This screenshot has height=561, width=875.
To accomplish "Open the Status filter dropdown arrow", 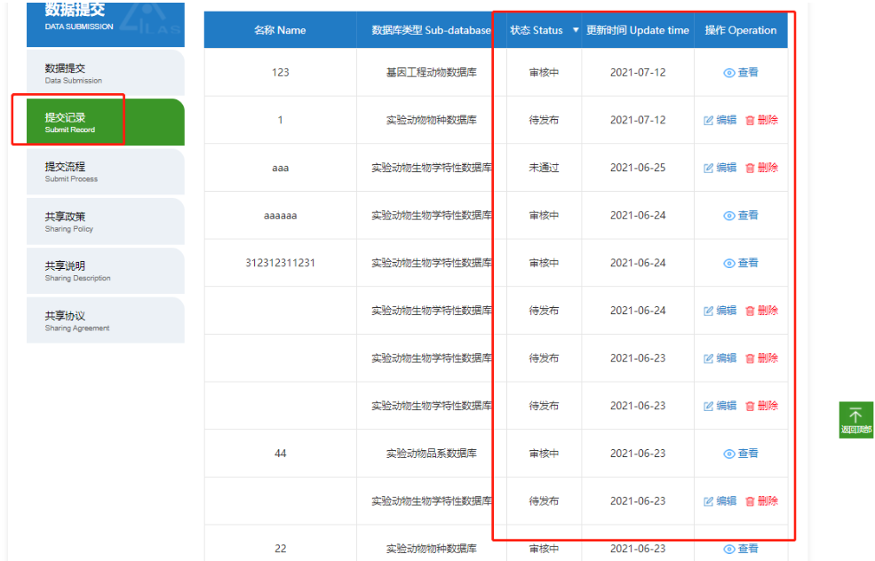I will click(575, 30).
